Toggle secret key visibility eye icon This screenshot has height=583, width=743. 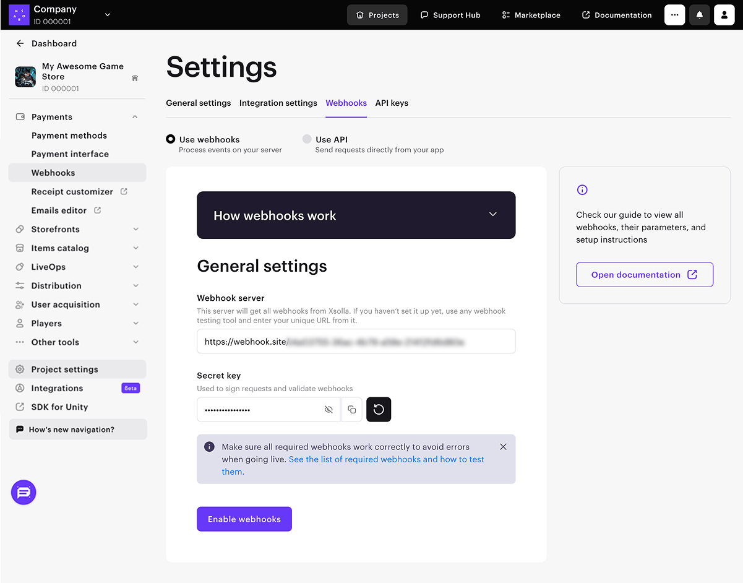tap(329, 410)
